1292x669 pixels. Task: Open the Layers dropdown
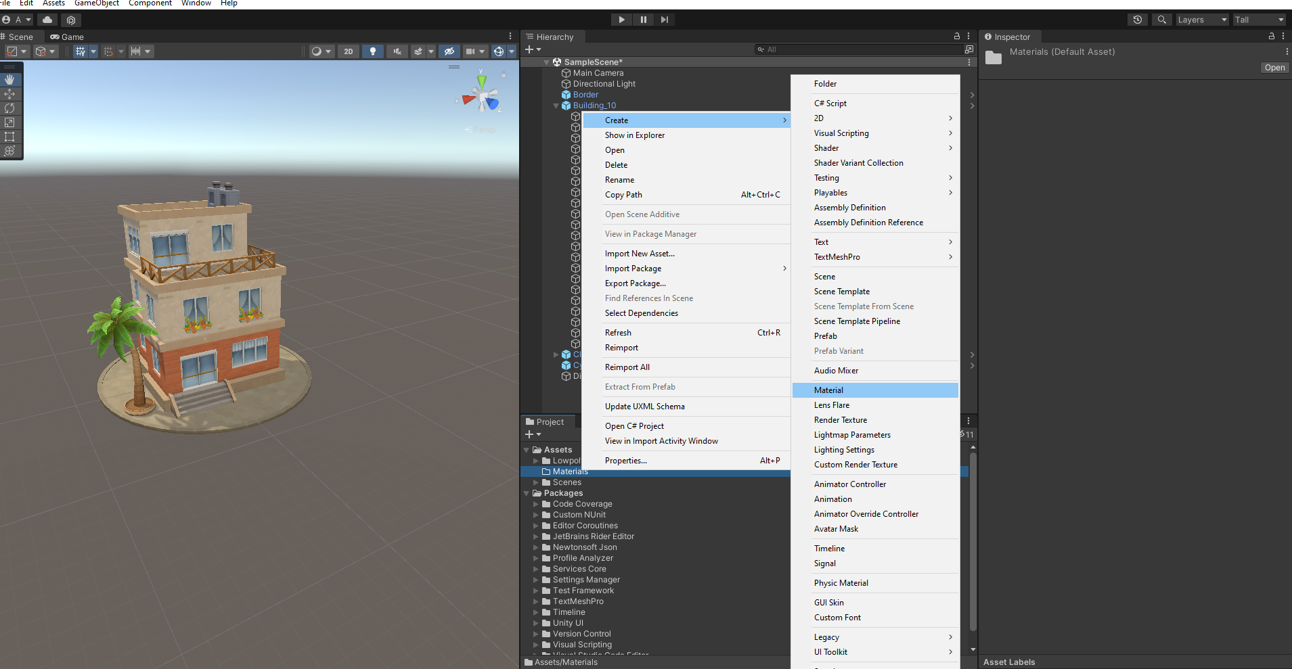1201,20
